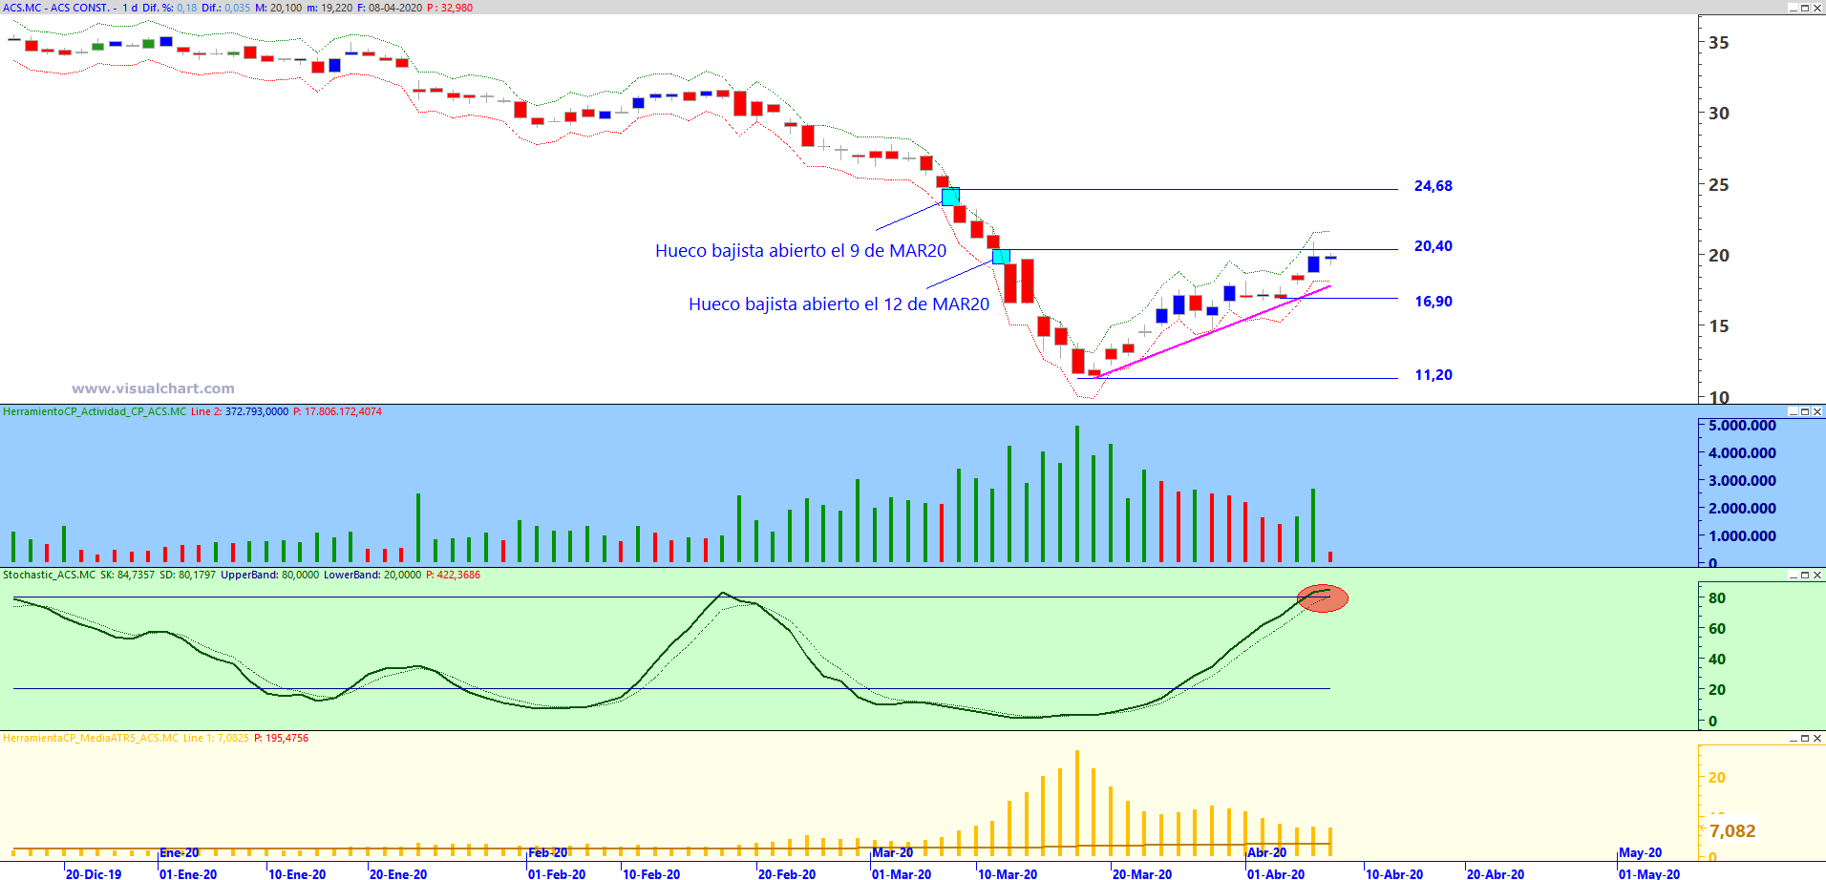This screenshot has width=1826, height=880.
Task: Click the 'SD: 80,1797' stochastic value
Action: pos(187,575)
